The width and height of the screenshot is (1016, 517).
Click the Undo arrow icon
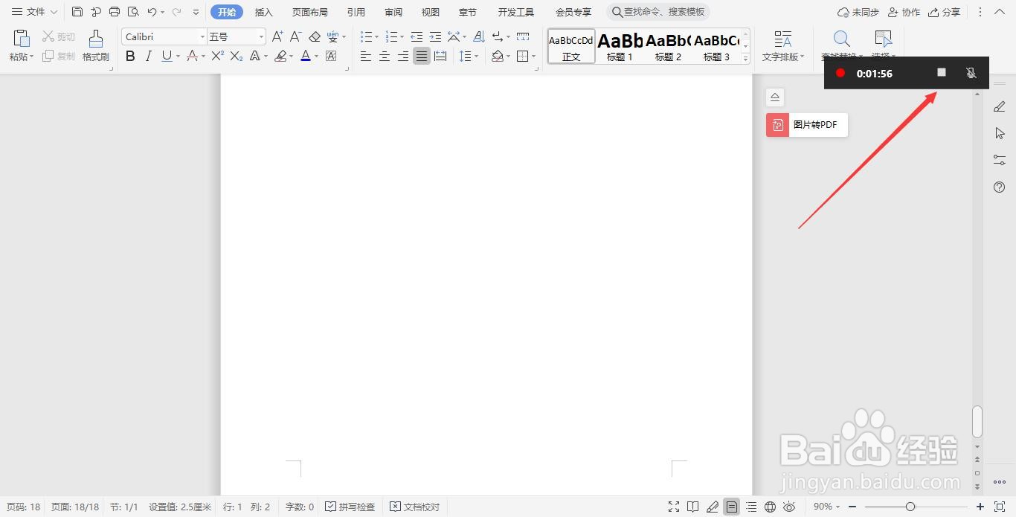[152, 12]
